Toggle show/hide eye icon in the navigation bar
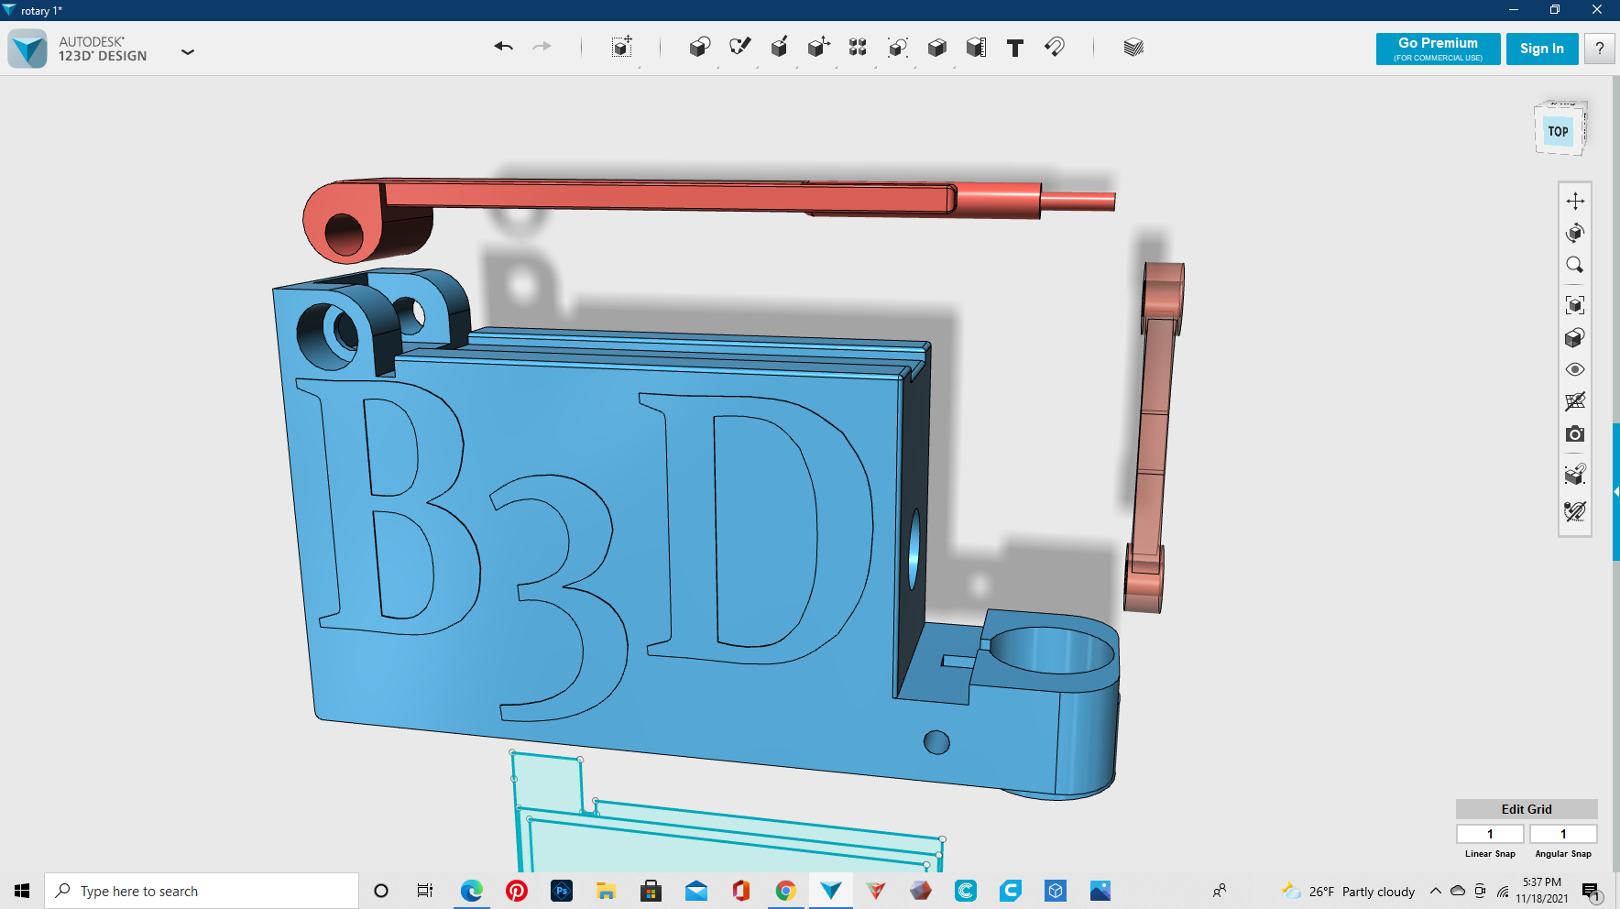 click(1574, 370)
